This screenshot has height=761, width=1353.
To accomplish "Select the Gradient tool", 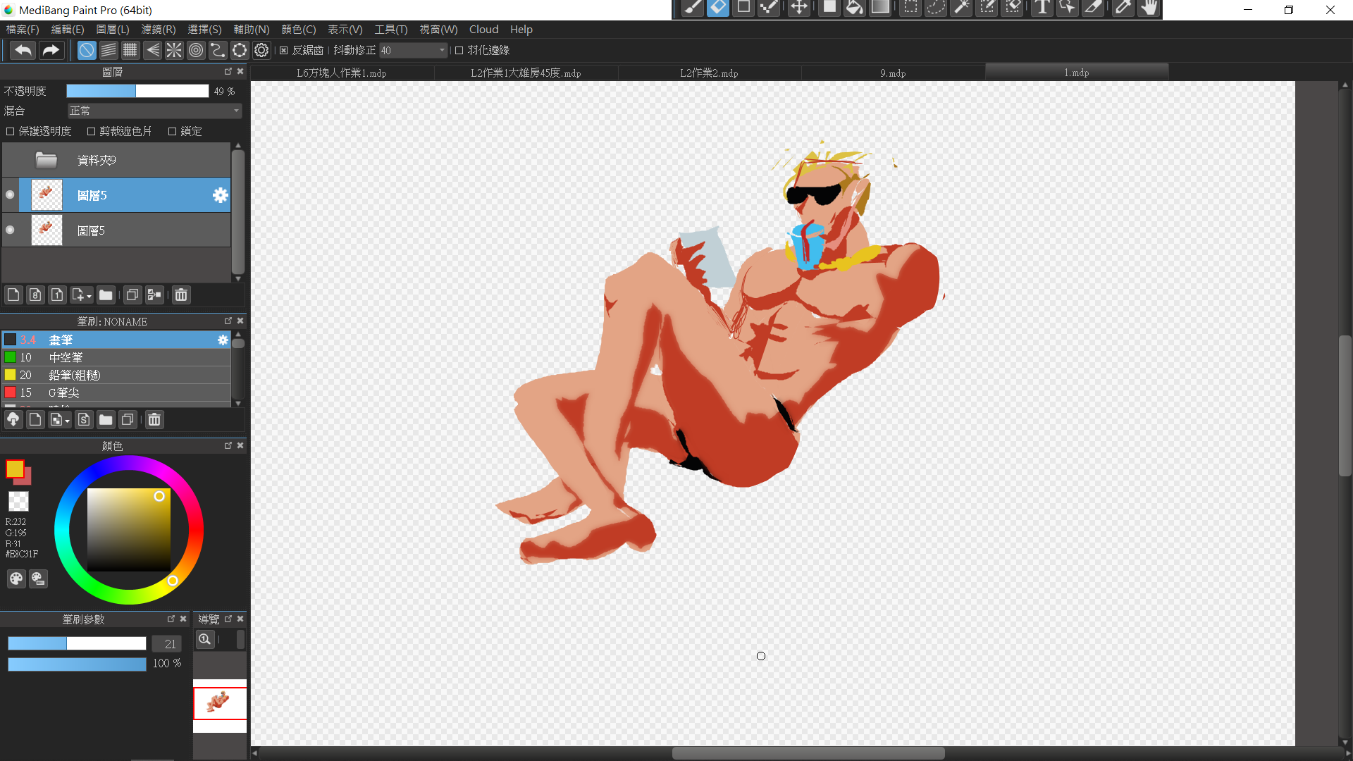I will coord(880,8).
